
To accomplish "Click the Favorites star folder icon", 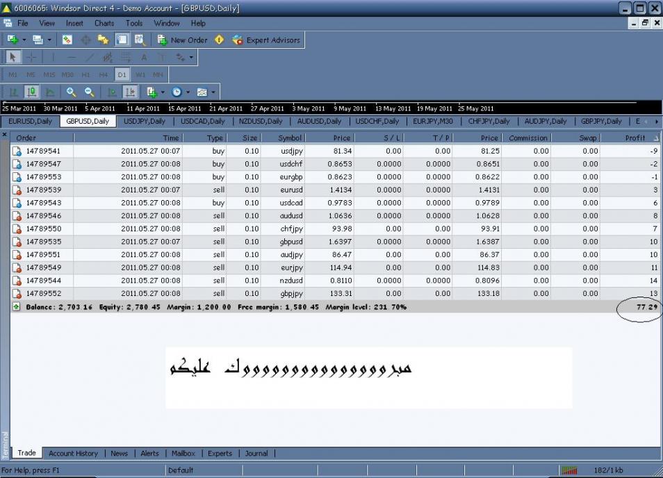I will point(104,40).
